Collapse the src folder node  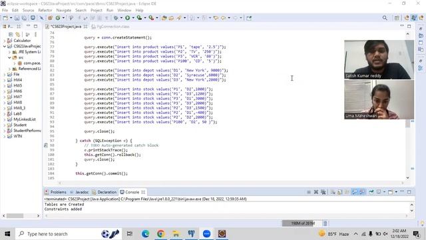[x=9, y=57]
